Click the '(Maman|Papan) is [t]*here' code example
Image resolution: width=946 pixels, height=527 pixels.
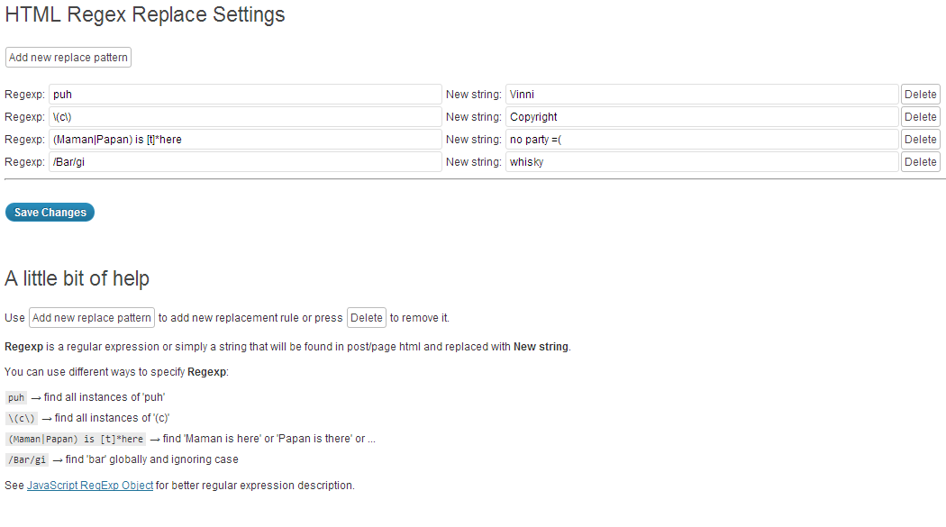tap(76, 439)
